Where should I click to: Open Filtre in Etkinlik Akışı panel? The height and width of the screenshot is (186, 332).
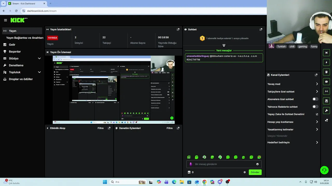click(x=101, y=128)
